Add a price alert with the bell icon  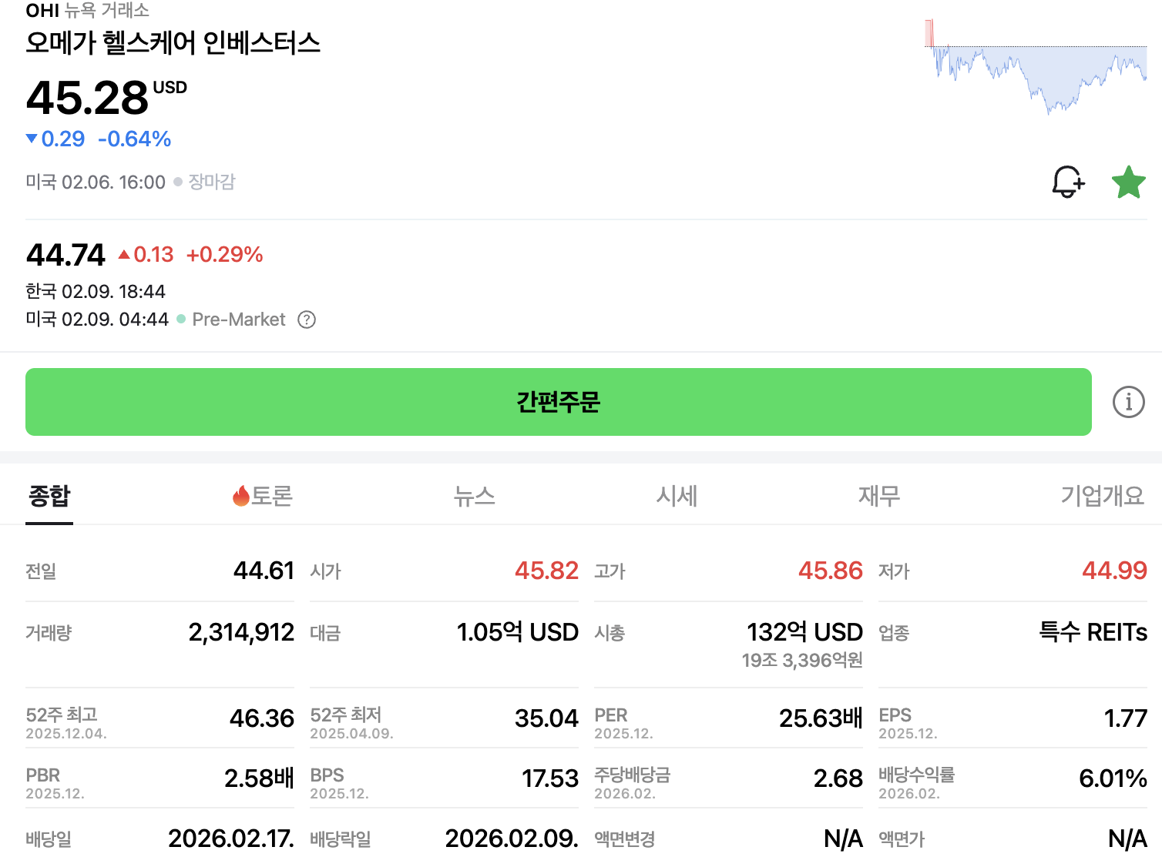click(x=1068, y=182)
